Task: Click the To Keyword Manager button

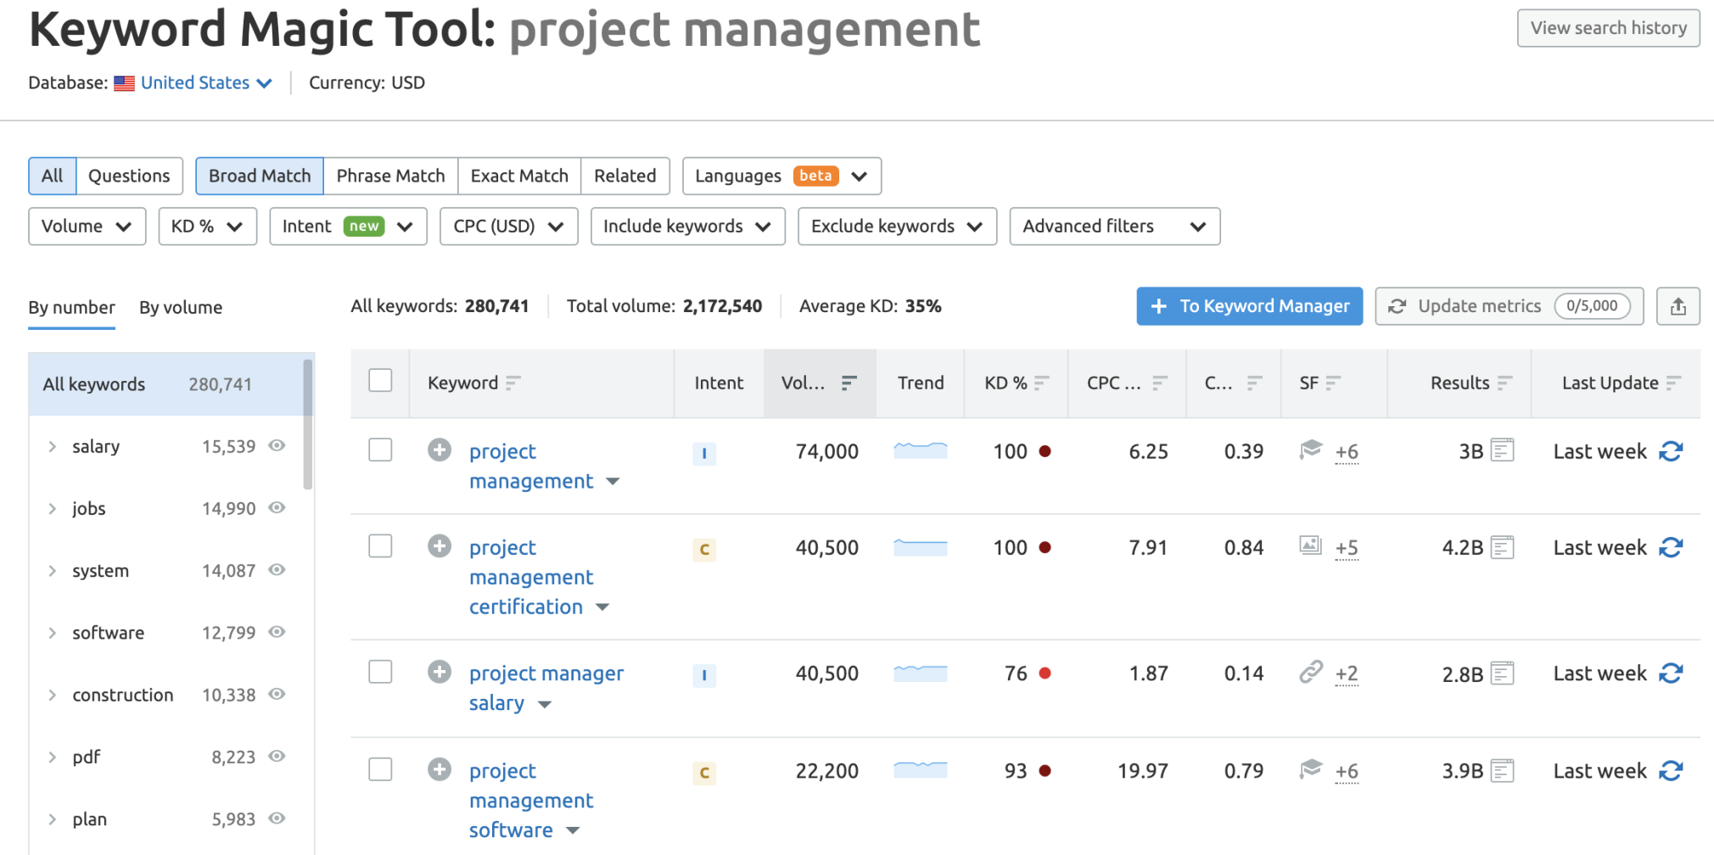Action: click(x=1248, y=306)
